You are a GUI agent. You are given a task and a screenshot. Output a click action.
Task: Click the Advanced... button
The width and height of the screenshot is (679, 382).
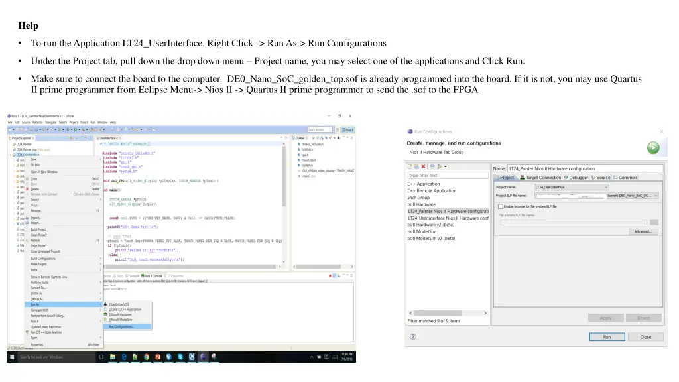645,231
